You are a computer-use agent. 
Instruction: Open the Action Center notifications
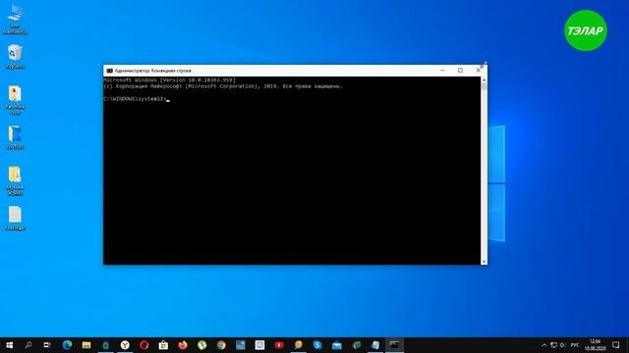coord(616,345)
